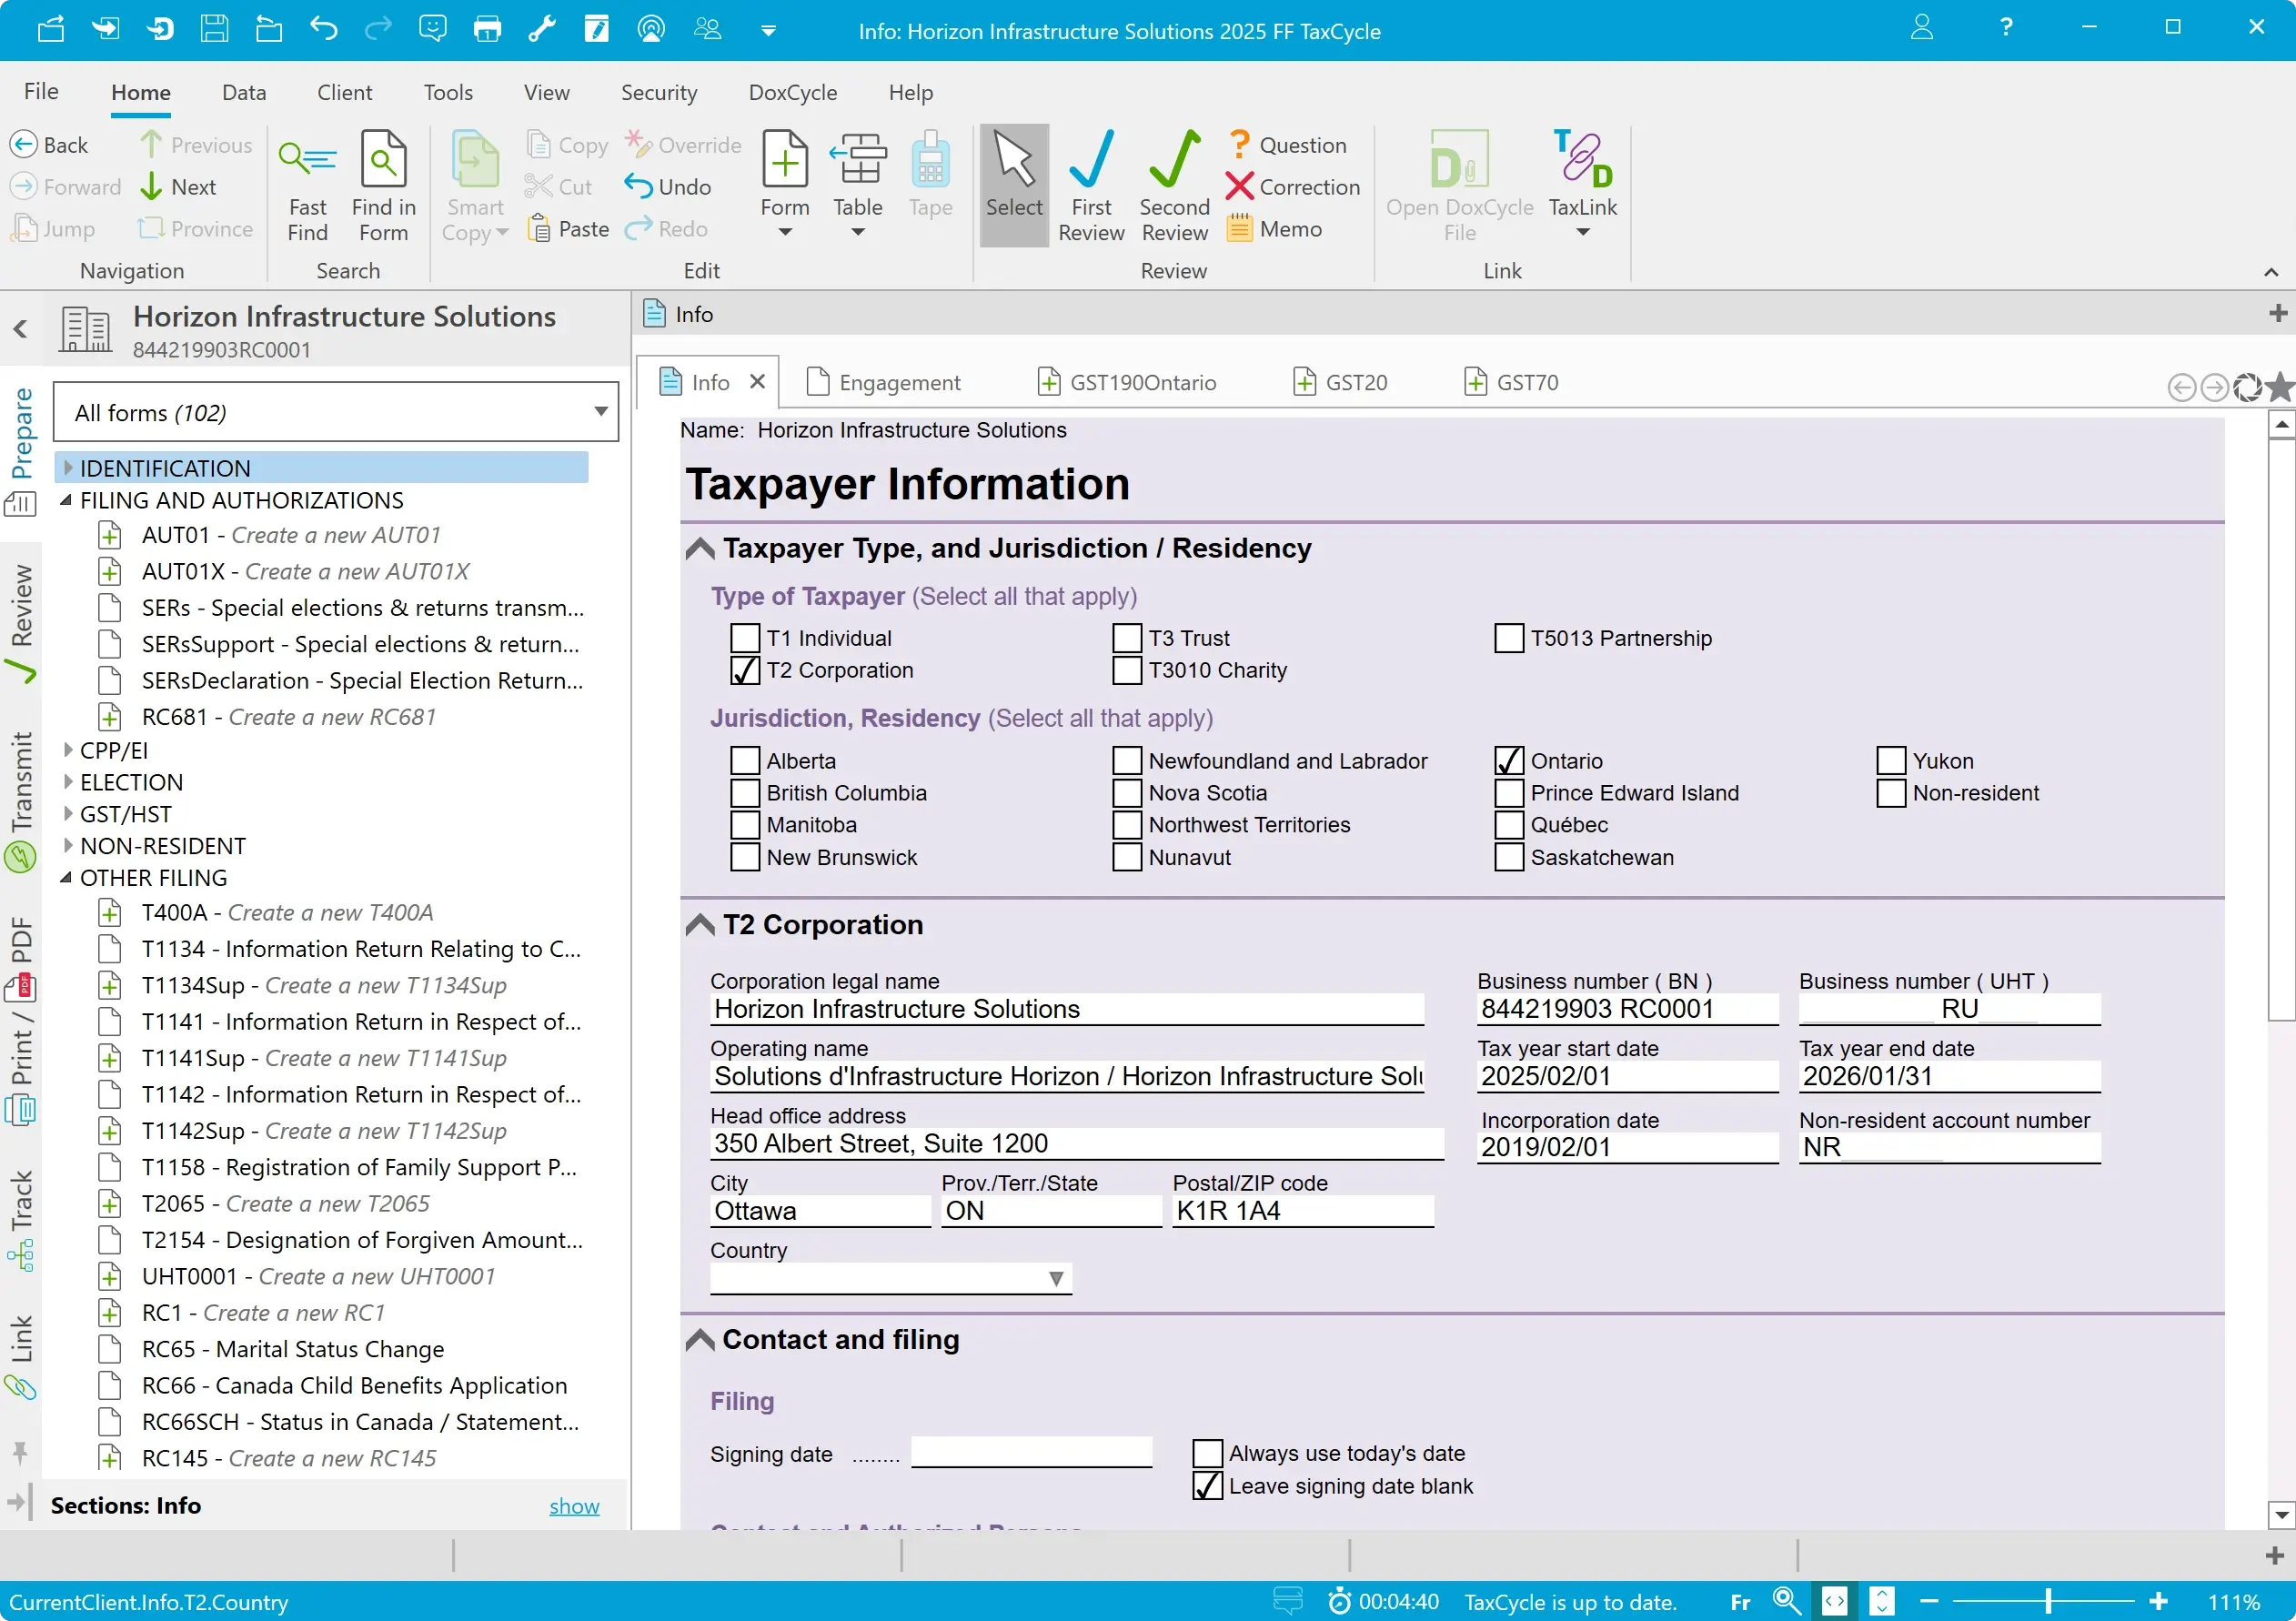Open the Find in Form tool

click(x=383, y=162)
